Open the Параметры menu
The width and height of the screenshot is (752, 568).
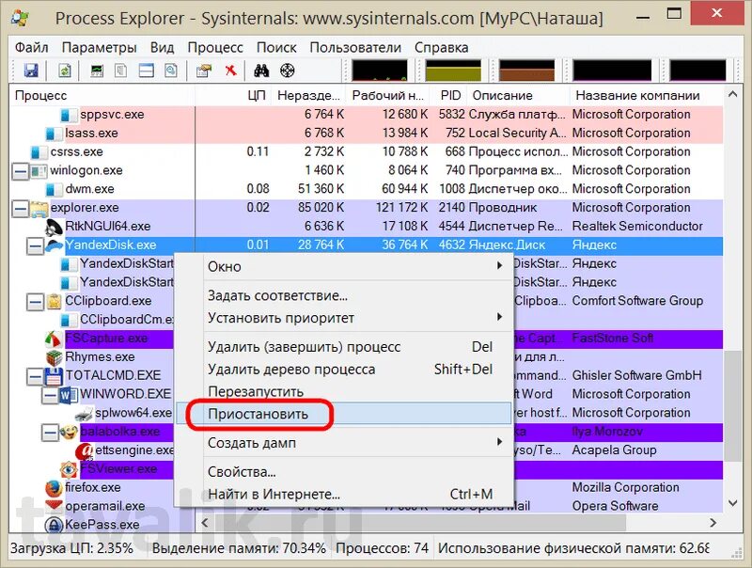tap(100, 48)
